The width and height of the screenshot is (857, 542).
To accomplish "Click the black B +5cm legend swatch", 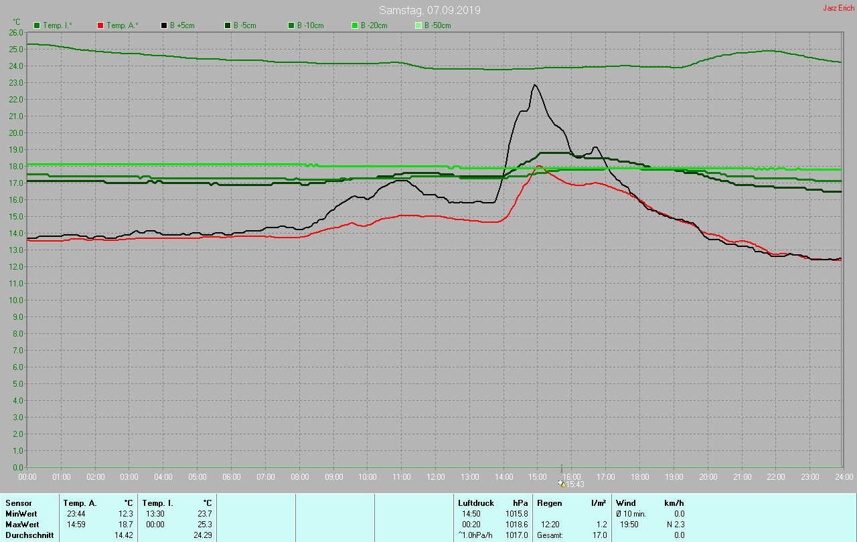I will tap(164, 25).
